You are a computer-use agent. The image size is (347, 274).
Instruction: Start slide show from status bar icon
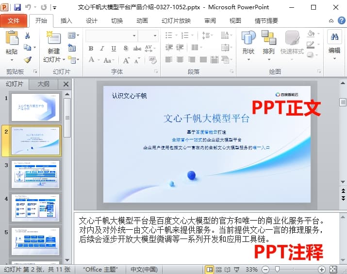(x=236, y=269)
